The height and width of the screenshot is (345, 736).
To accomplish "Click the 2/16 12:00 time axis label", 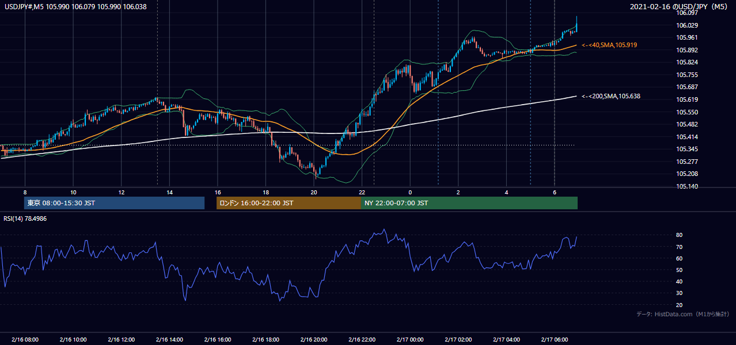I will click(x=121, y=340).
